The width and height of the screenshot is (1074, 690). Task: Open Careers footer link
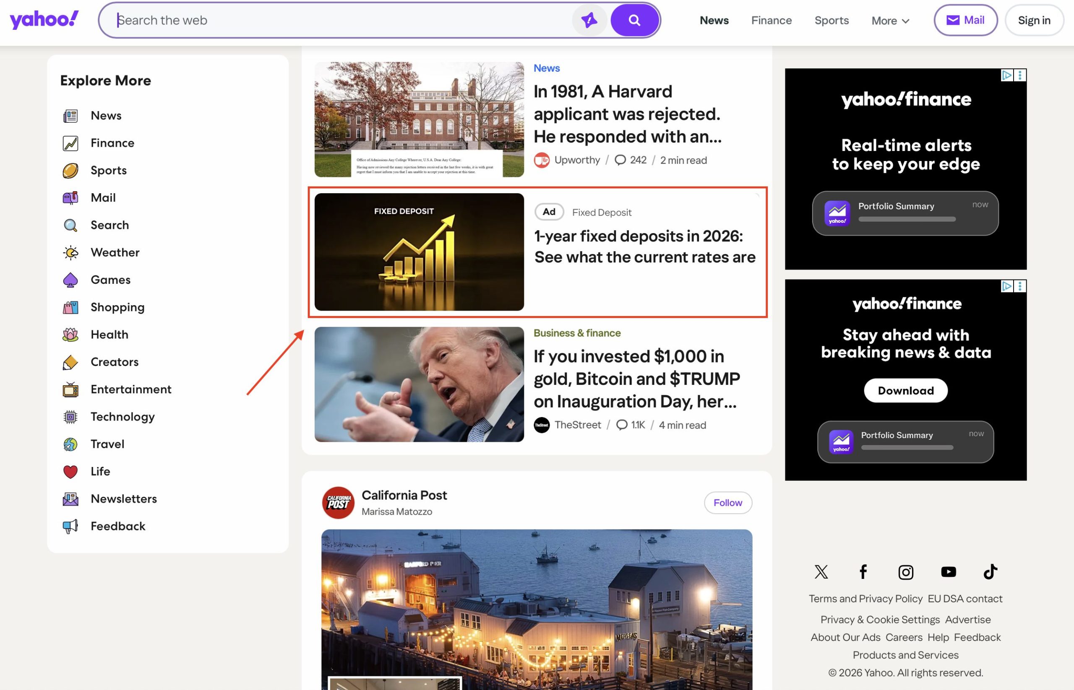tap(904, 637)
